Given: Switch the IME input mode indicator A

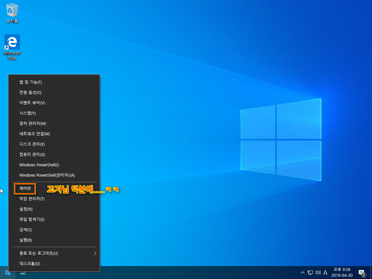Looking at the screenshot, I should 325,273.
